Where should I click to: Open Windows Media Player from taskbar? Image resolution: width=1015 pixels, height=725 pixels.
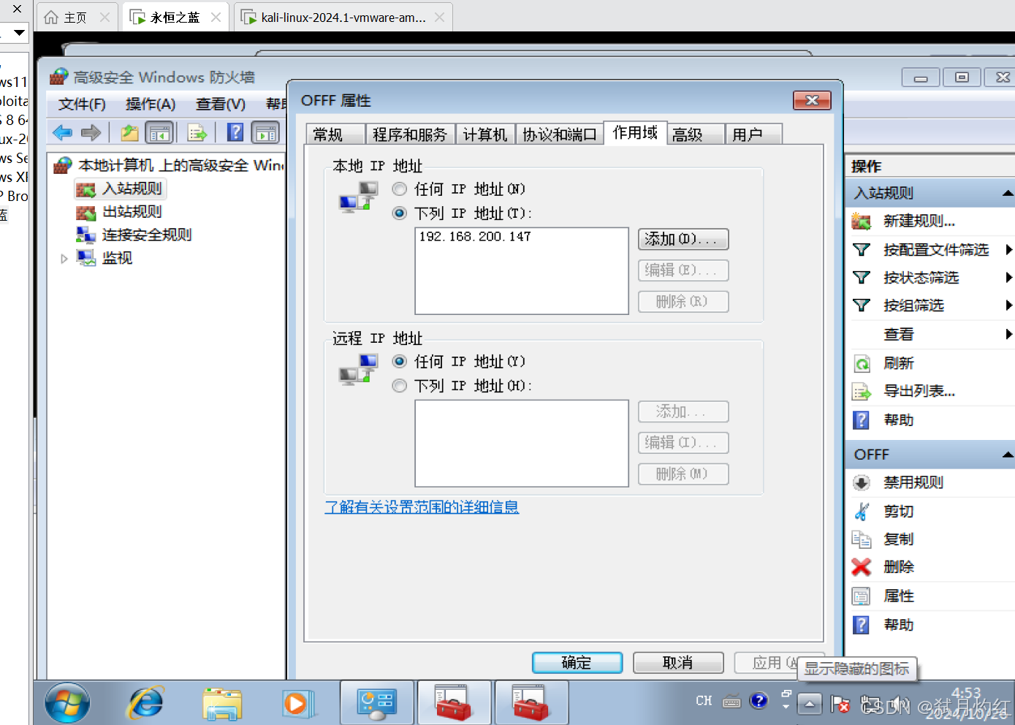click(298, 704)
